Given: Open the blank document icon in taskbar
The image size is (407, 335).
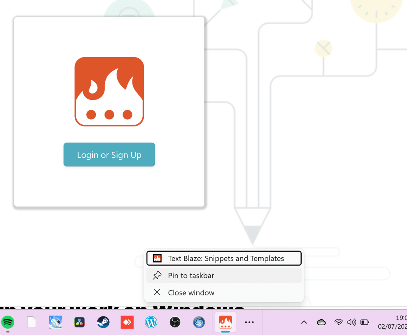Looking at the screenshot, I should 32,322.
